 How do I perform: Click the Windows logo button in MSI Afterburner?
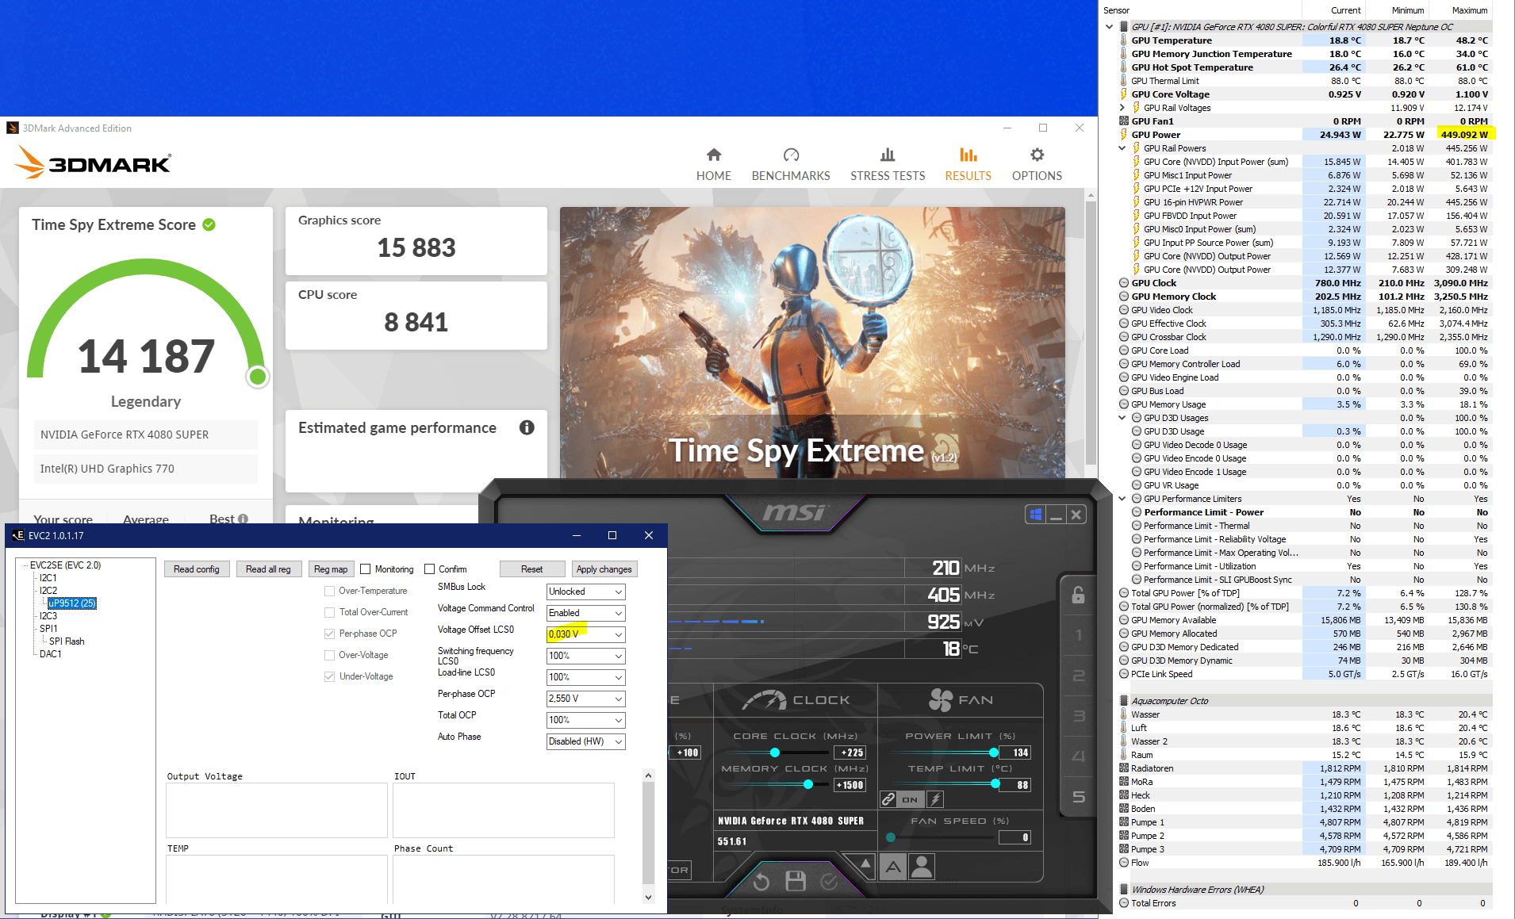tap(1036, 515)
